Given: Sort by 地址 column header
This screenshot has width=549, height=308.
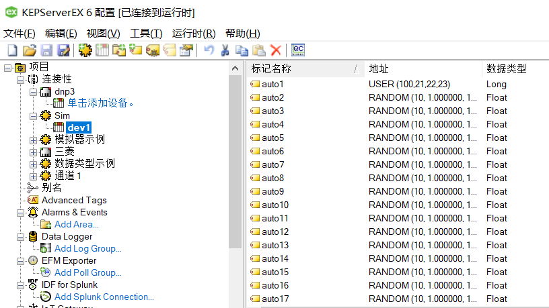Looking at the screenshot, I should pos(423,69).
